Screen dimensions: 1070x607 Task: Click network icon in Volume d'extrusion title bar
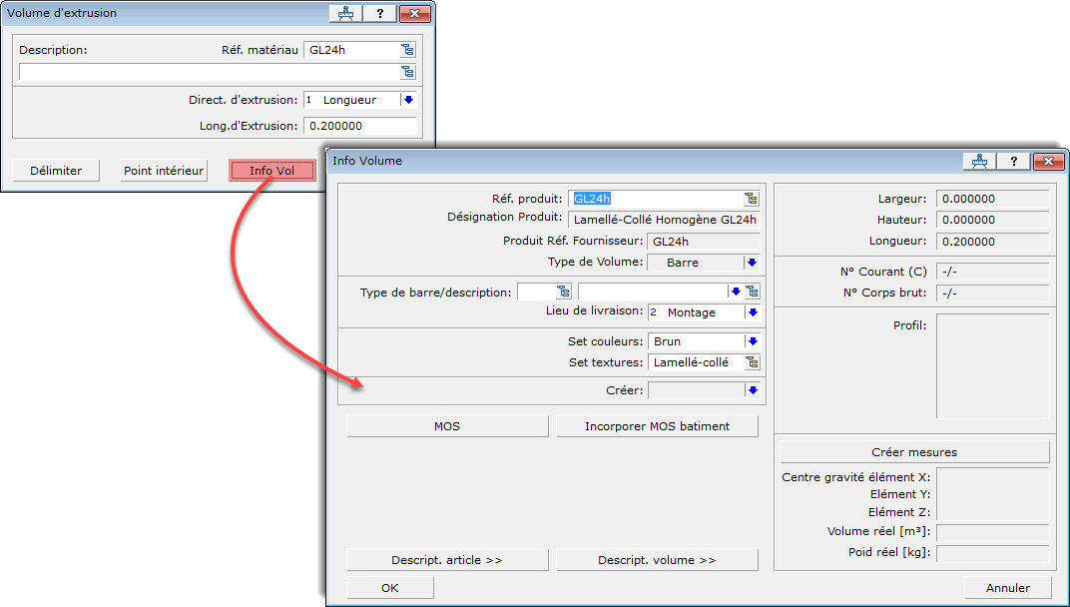(346, 14)
